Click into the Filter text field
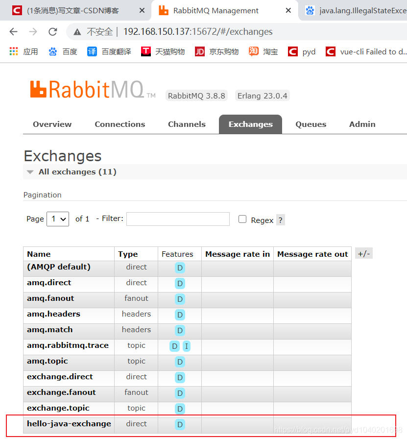This screenshot has width=407, height=439. [x=178, y=219]
